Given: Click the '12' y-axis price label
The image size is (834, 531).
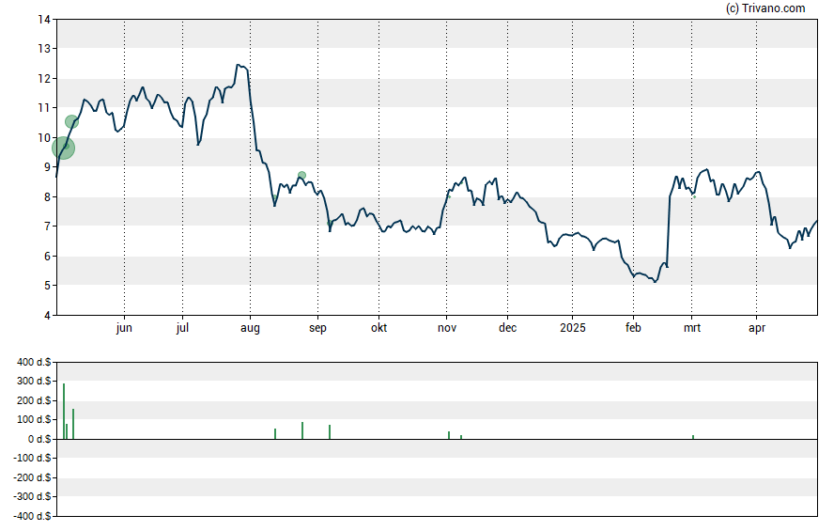Looking at the screenshot, I should [44, 79].
